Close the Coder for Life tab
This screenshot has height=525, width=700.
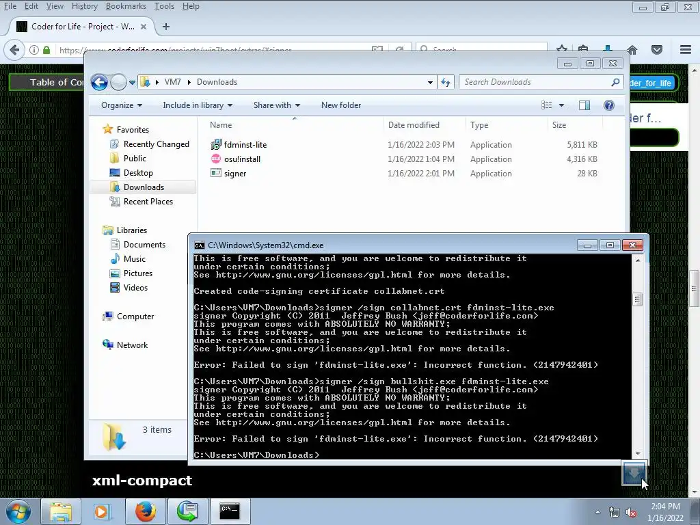(x=144, y=27)
